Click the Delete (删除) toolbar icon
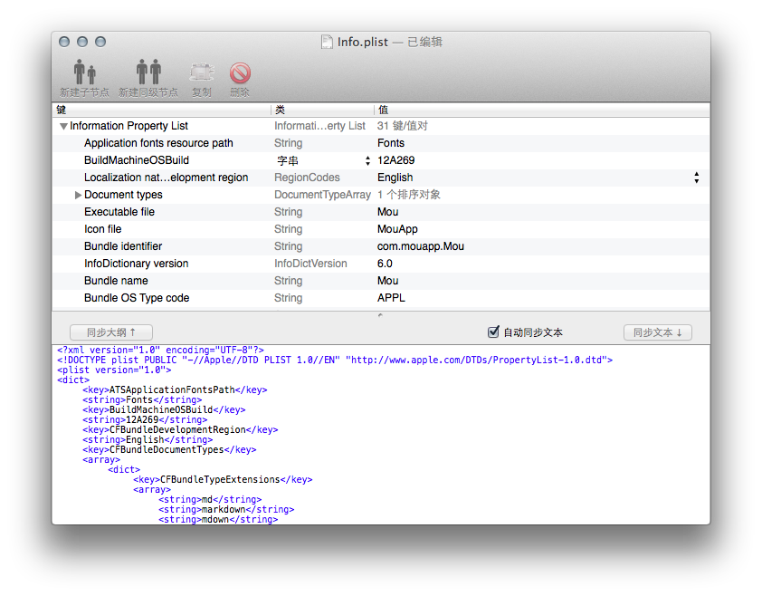This screenshot has width=762, height=596. [240, 73]
